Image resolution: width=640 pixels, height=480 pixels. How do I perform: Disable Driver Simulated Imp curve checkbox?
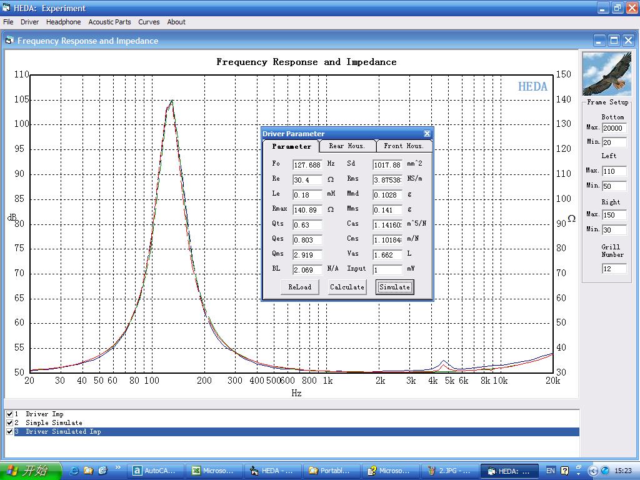[9, 432]
